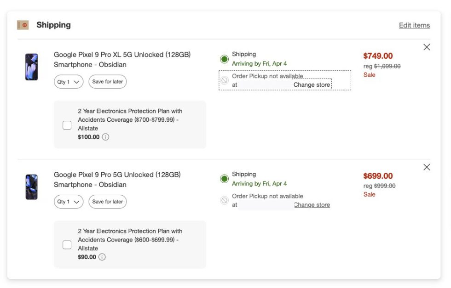Click pickup unavailable icon for Pixel 9 Pro XL
This screenshot has width=451, height=288.
pyautogui.click(x=224, y=80)
